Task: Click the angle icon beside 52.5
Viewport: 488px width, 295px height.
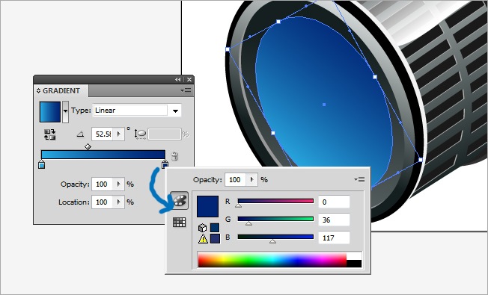Action: click(x=80, y=134)
